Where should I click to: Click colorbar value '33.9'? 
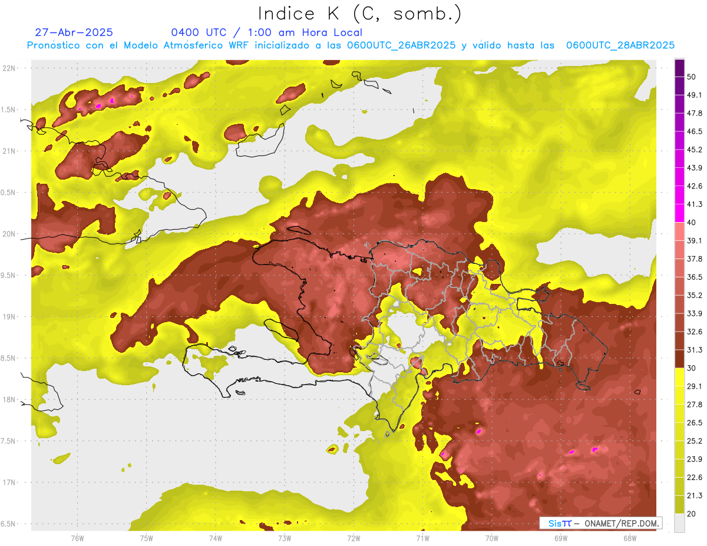coord(694,314)
